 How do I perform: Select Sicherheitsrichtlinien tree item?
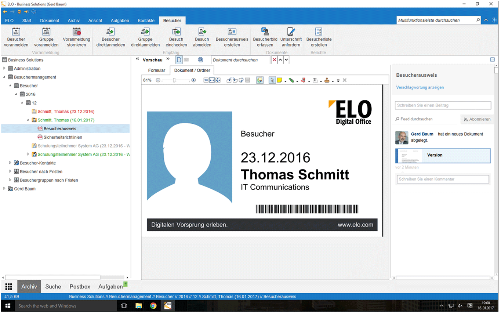click(63, 137)
